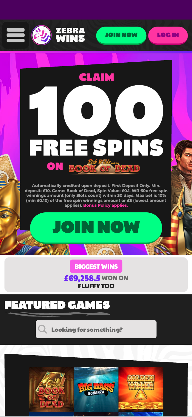The height and width of the screenshot is (417, 192).
Task: Click the Zebra Wins wordmark
Action: pyautogui.click(x=70, y=35)
